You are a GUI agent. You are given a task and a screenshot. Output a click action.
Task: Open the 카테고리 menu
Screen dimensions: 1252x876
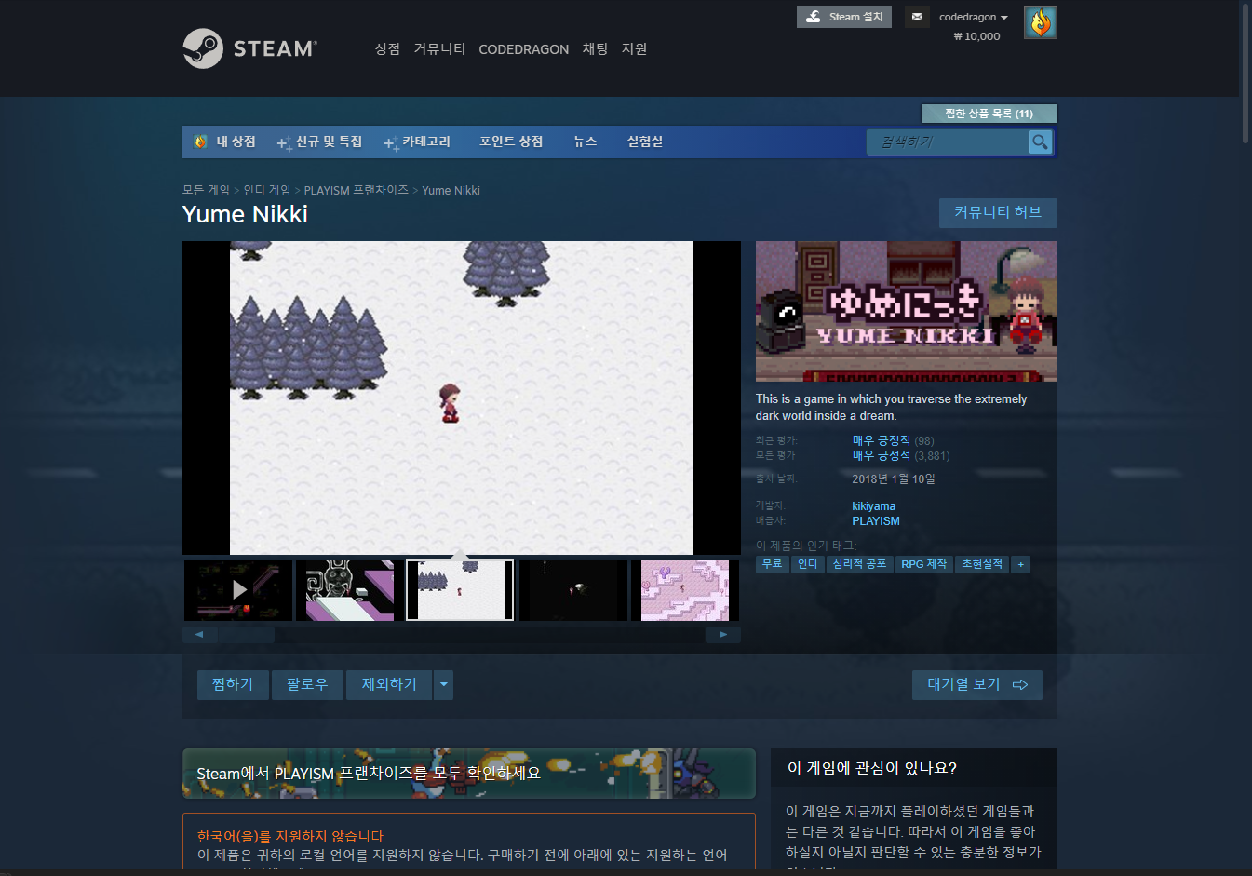click(417, 142)
